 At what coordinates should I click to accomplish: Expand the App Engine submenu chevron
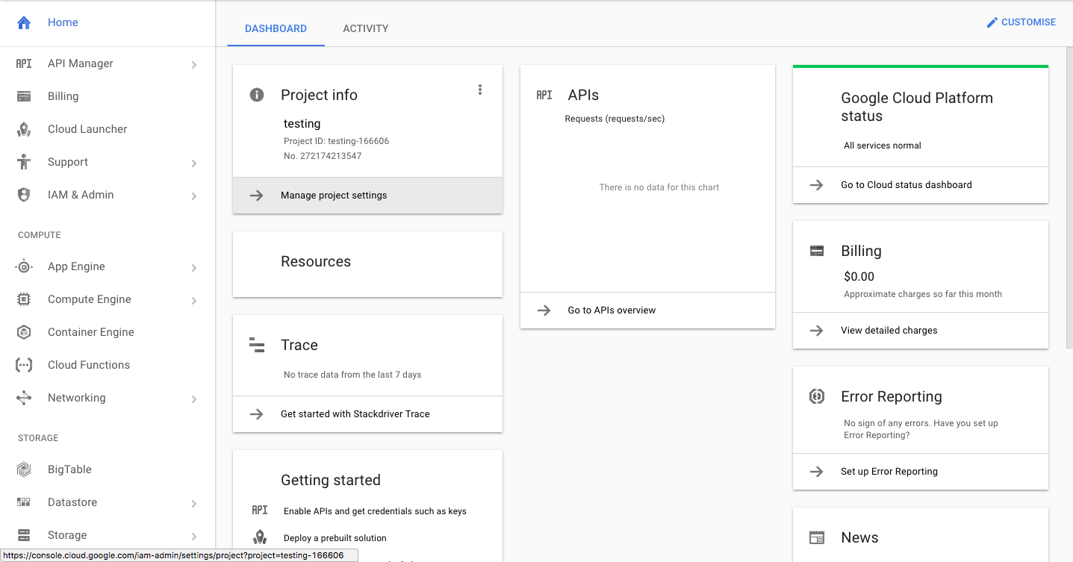(x=194, y=268)
